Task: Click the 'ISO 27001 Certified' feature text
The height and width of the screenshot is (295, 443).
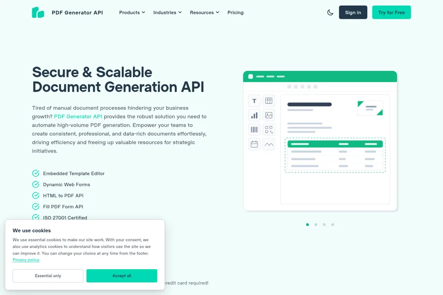Action: click(x=65, y=218)
